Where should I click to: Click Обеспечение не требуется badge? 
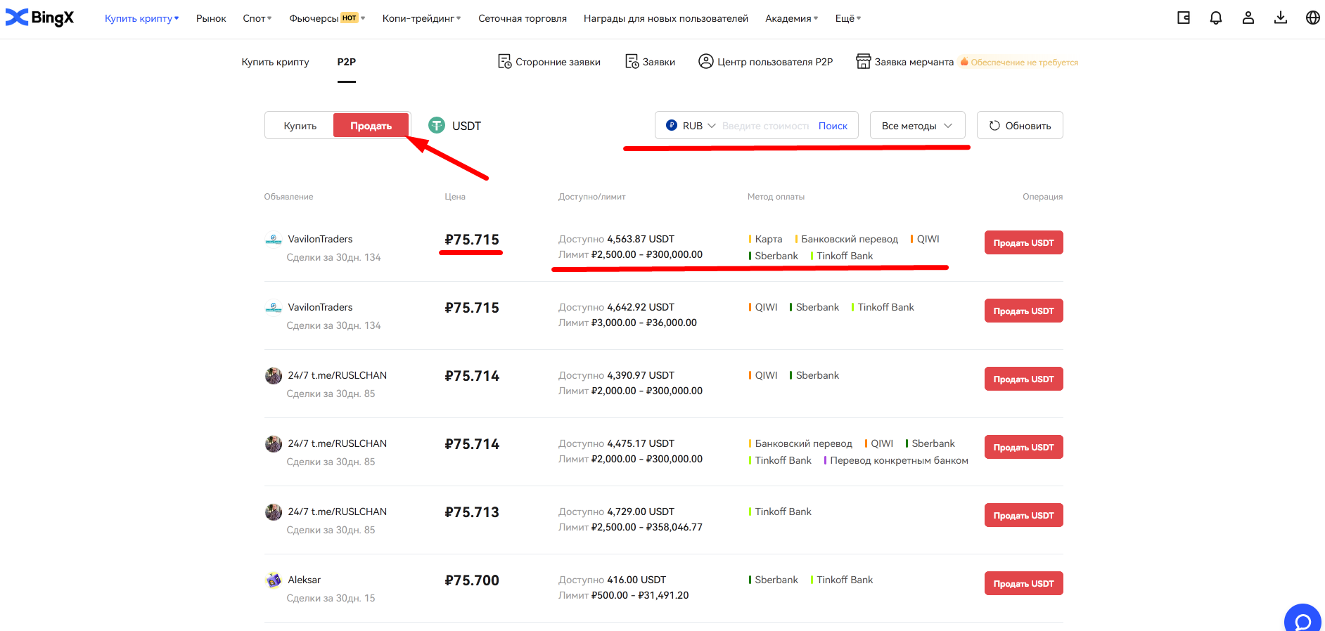click(x=1019, y=63)
